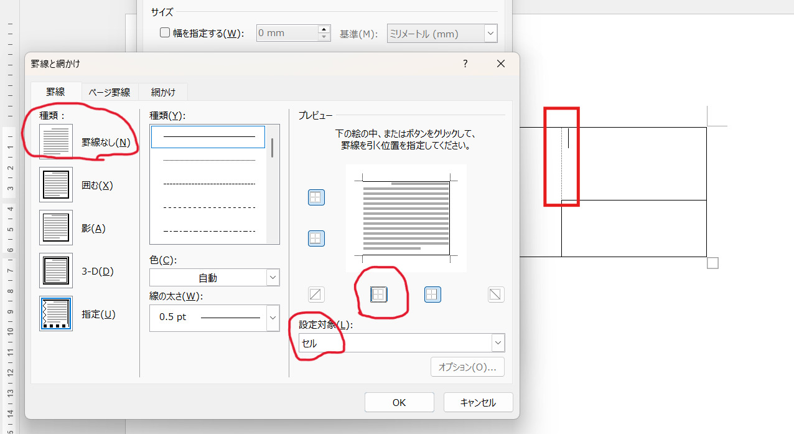Switch to the ページ罫線 tab
Screen dimensions: 794x434
110,92
